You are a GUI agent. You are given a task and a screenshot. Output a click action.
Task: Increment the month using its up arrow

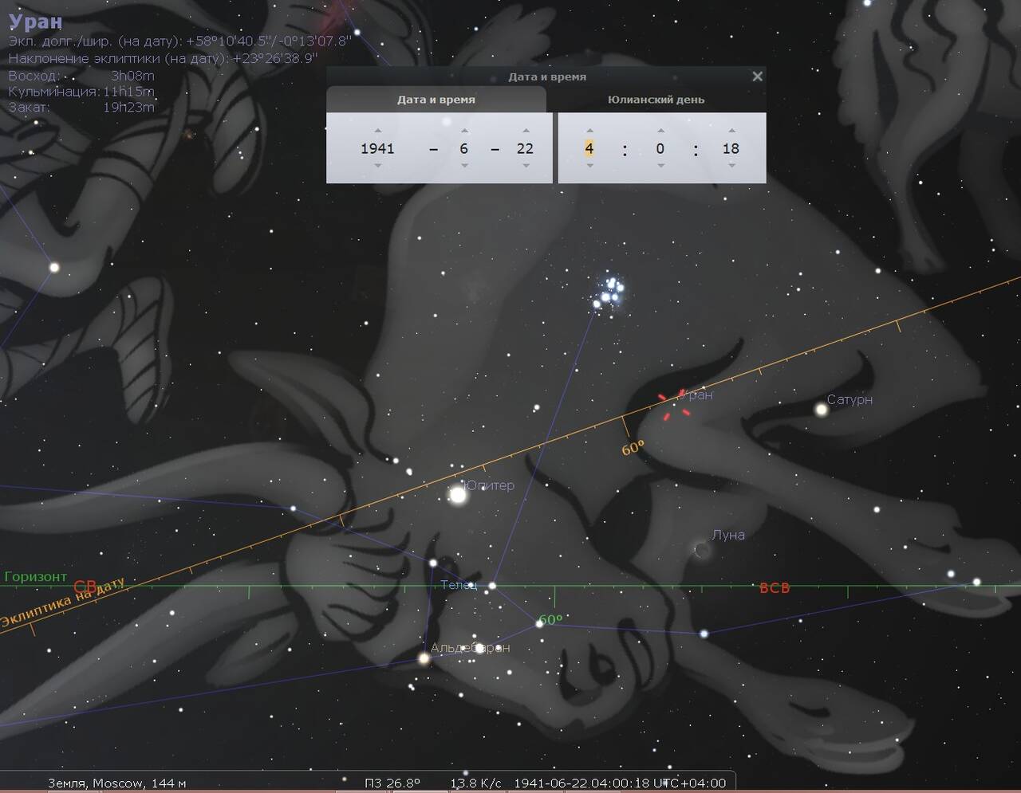(464, 131)
